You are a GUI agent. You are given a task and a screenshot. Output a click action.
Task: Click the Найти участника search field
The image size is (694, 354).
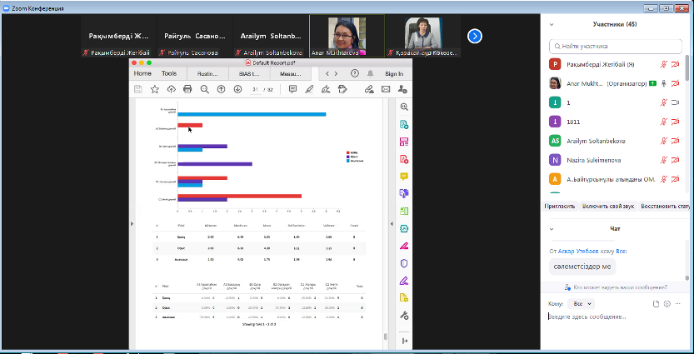tap(617, 46)
